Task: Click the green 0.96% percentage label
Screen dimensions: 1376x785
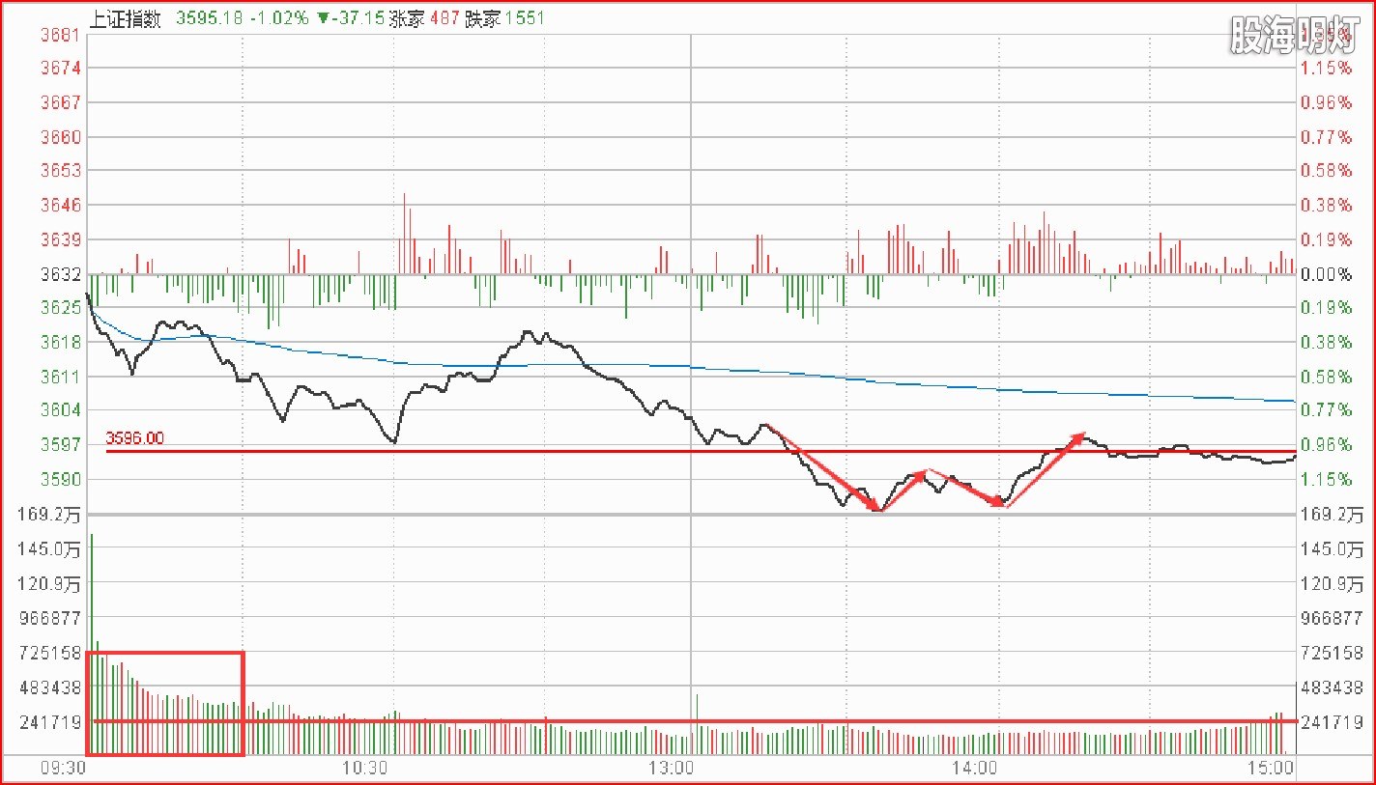Action: tap(1327, 444)
